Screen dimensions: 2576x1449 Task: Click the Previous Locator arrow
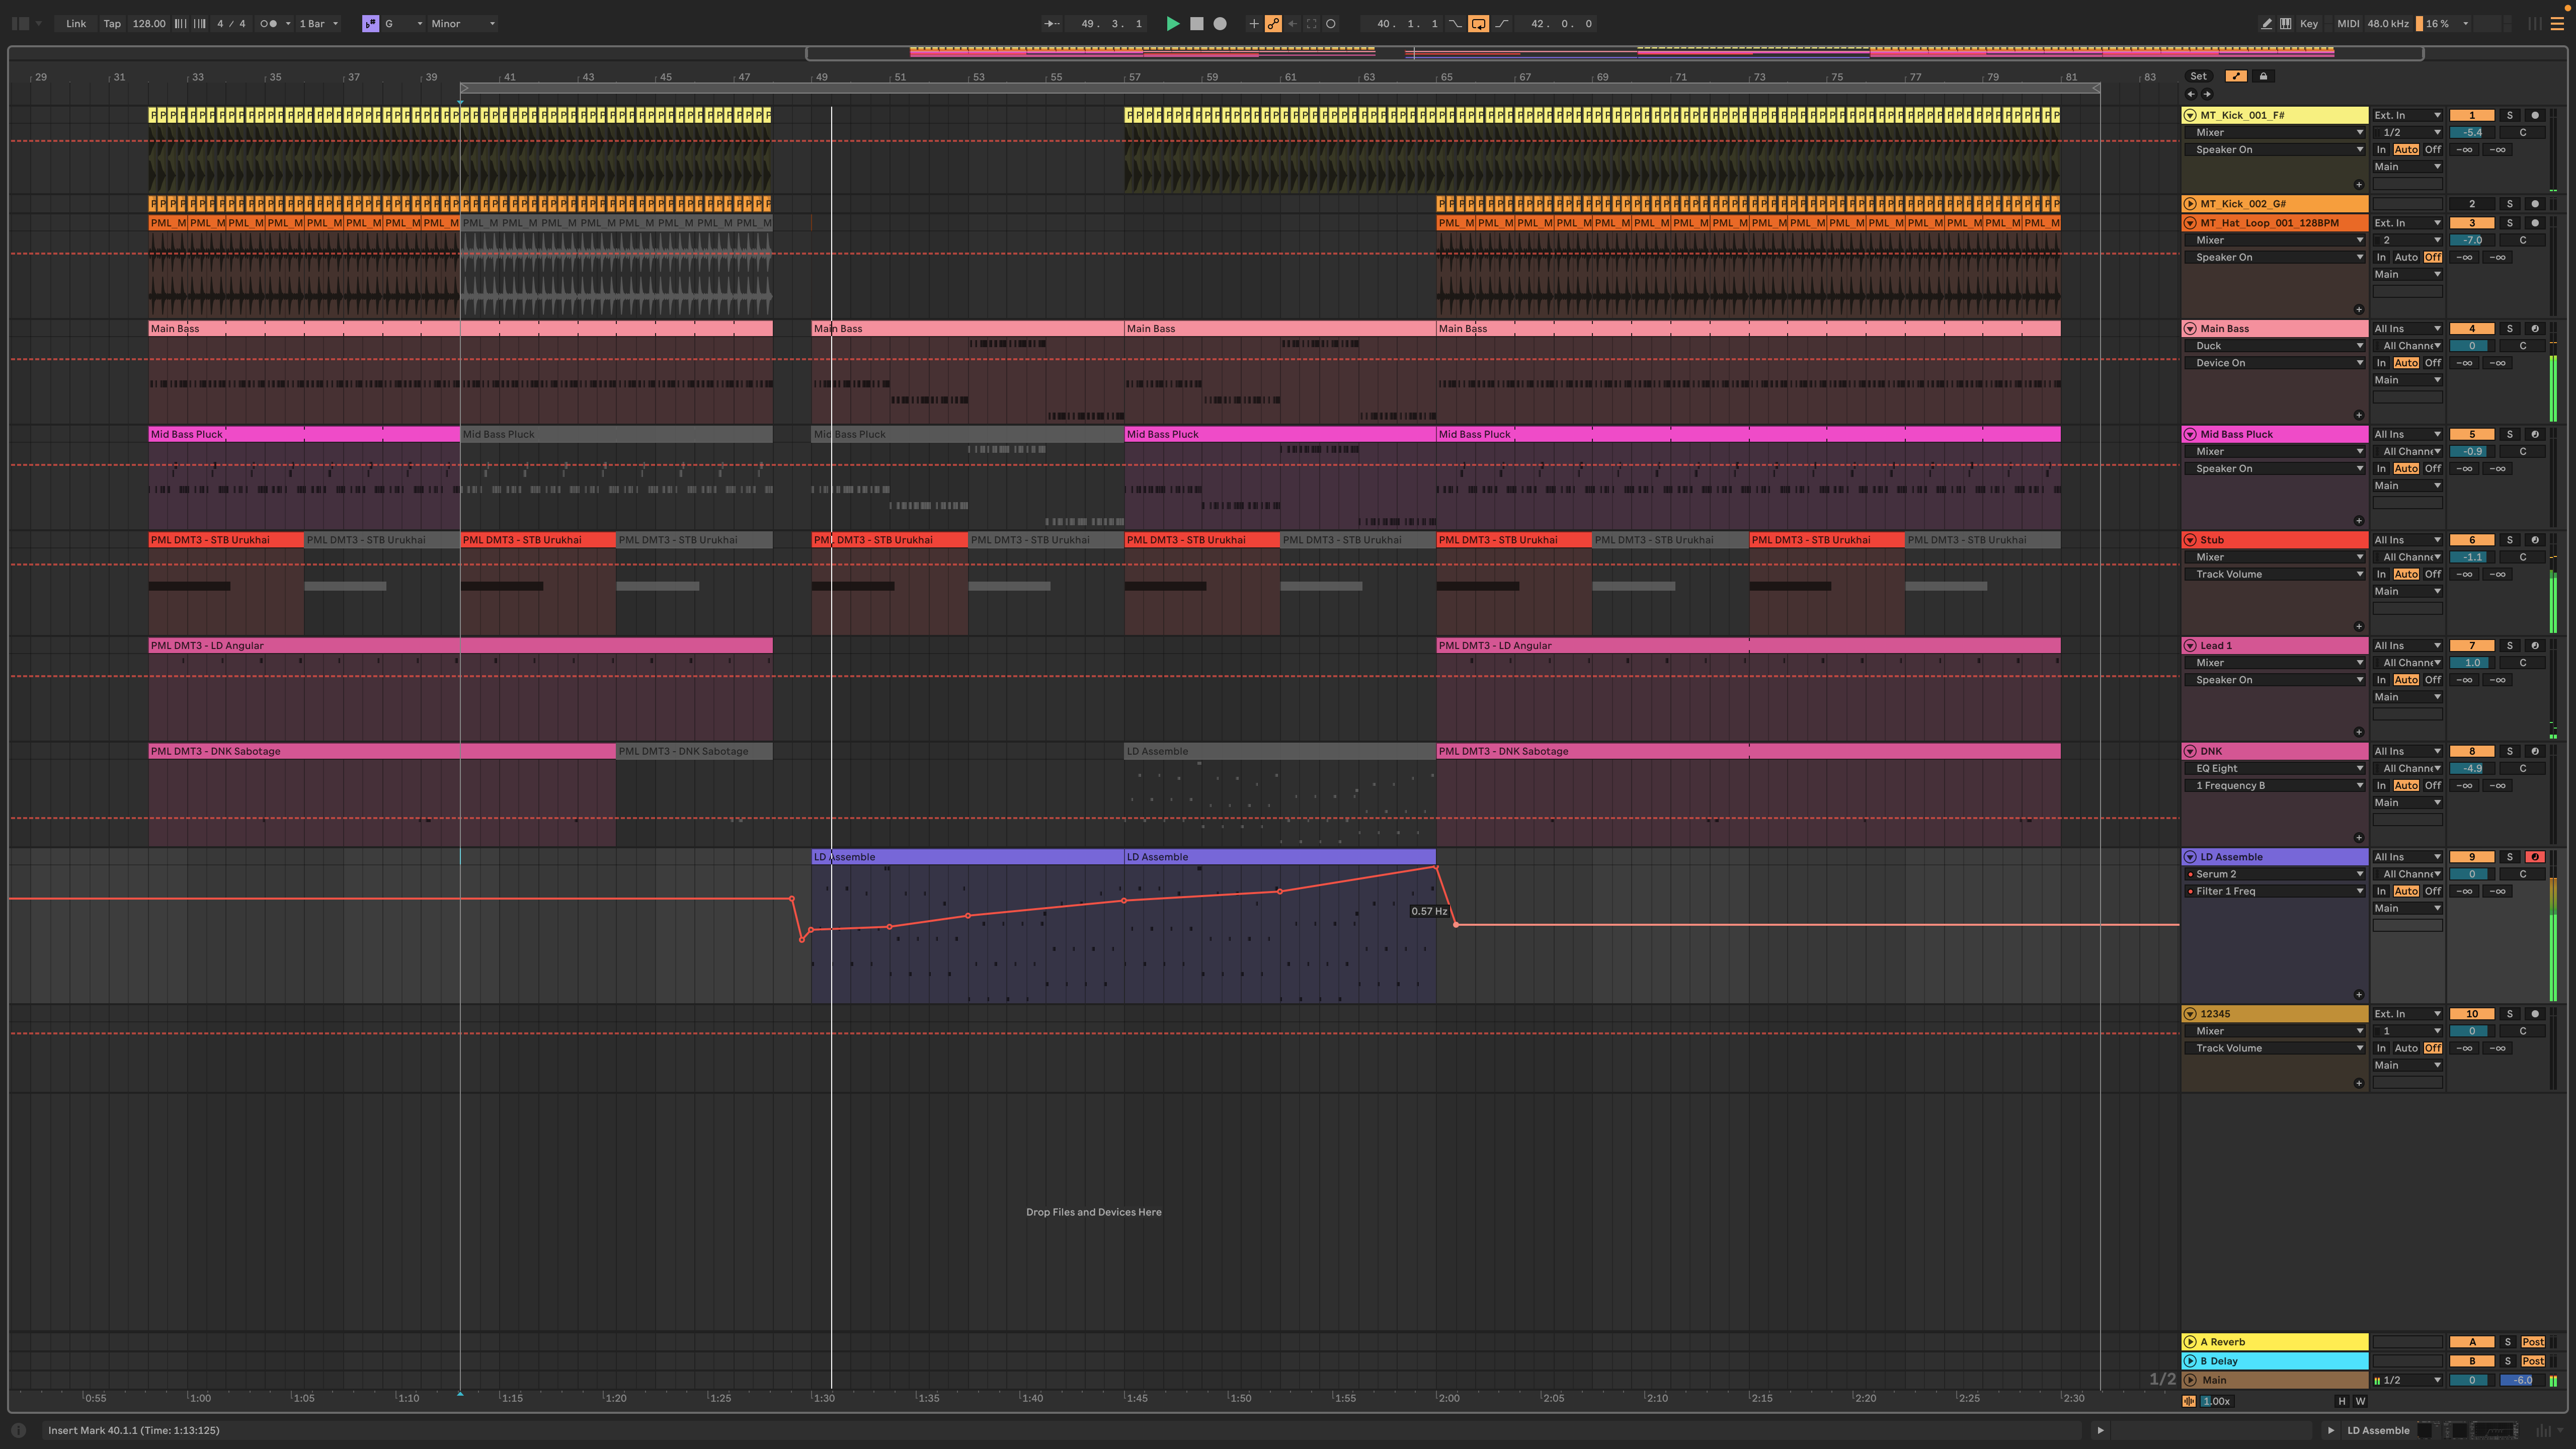click(2191, 94)
